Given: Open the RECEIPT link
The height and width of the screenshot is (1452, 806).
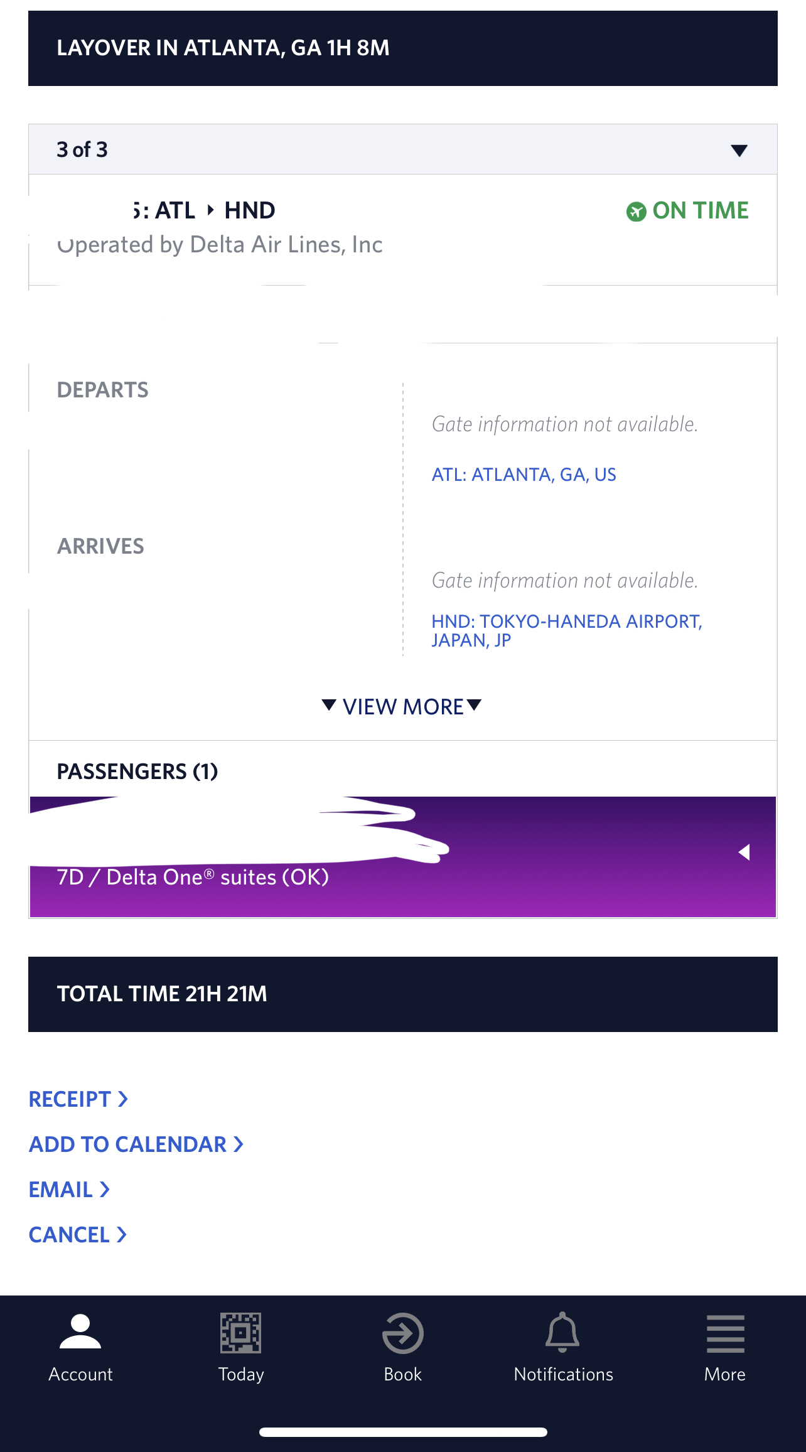Looking at the screenshot, I should point(78,1099).
